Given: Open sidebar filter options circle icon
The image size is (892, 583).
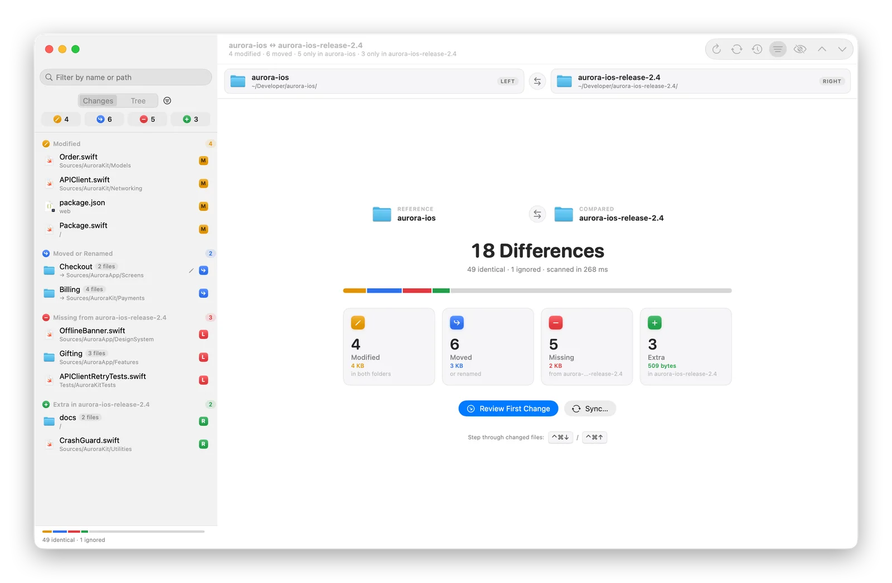Looking at the screenshot, I should coord(167,101).
